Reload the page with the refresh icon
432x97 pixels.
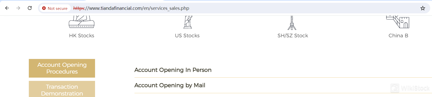click(30, 8)
